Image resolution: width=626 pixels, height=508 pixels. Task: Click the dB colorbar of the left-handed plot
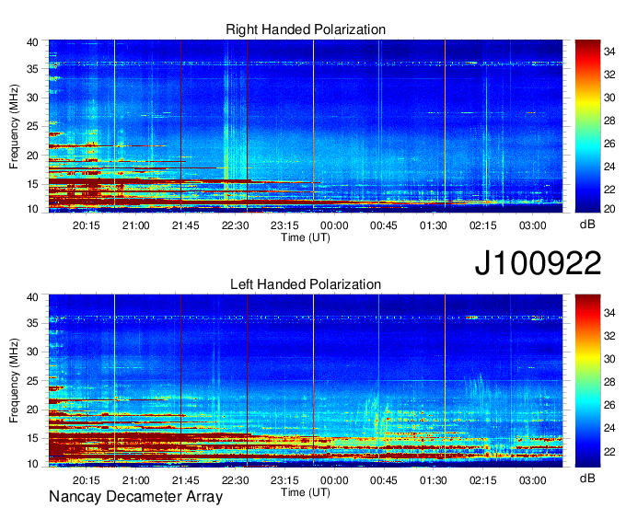click(587, 381)
